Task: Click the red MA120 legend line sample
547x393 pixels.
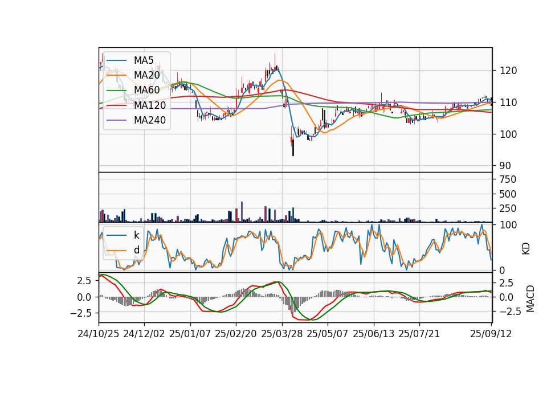Action: pos(116,105)
